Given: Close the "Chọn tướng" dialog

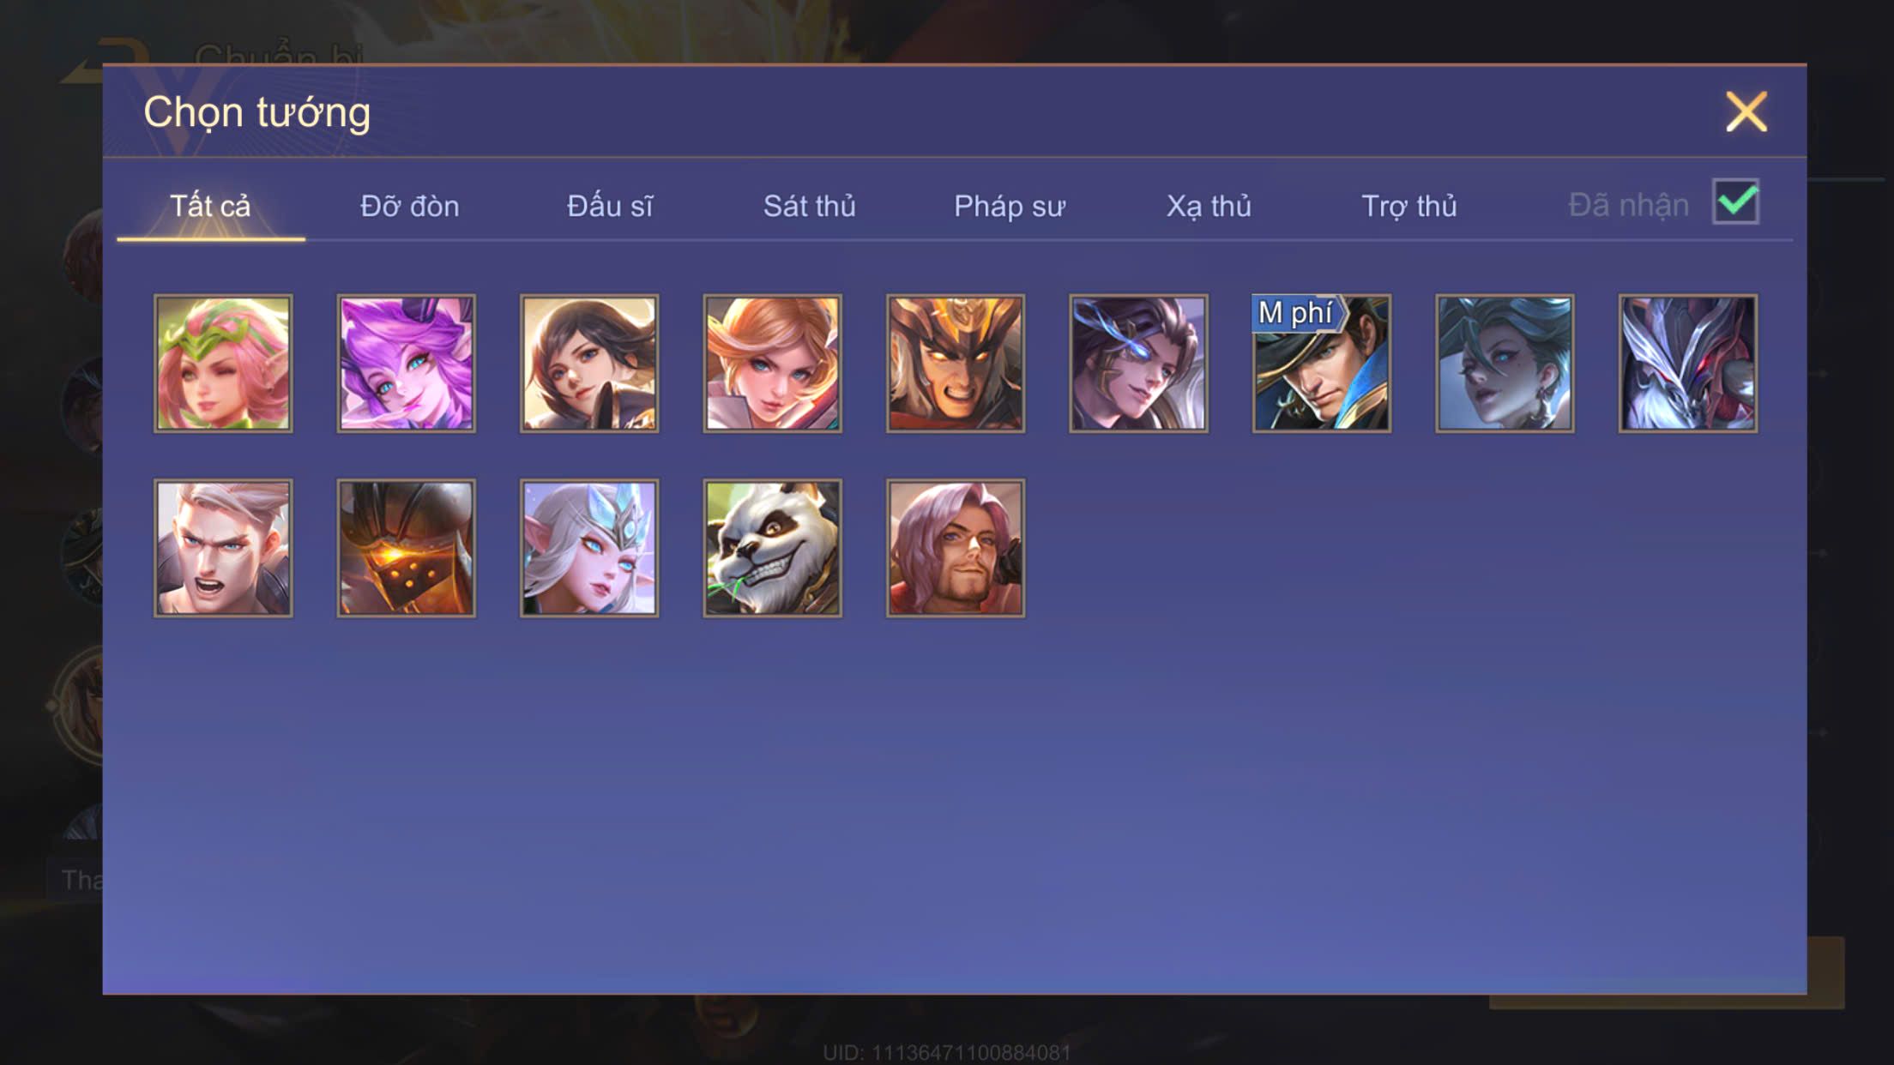Looking at the screenshot, I should [1746, 112].
